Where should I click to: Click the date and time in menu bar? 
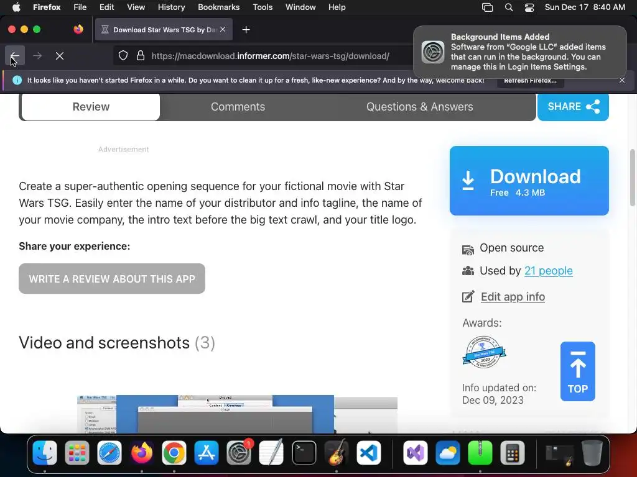coord(585,7)
